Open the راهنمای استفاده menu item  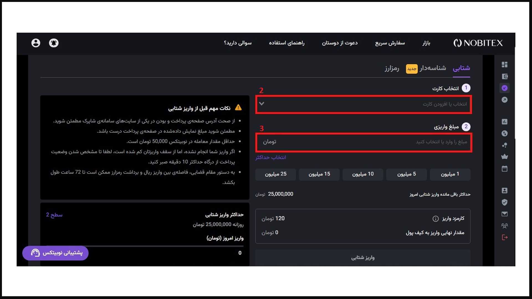point(287,43)
